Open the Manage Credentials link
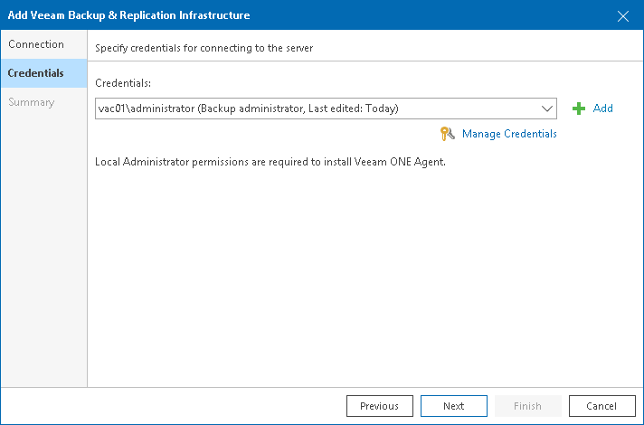The width and height of the screenshot is (644, 425). pyautogui.click(x=509, y=134)
